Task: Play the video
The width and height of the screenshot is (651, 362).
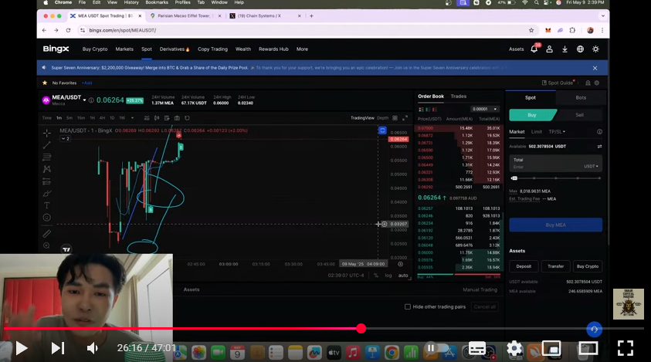Action: pos(21,348)
